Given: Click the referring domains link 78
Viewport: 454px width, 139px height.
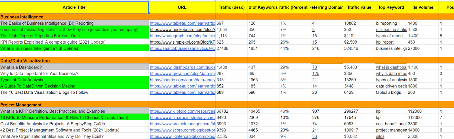Looking at the screenshot, I should click(x=314, y=67).
